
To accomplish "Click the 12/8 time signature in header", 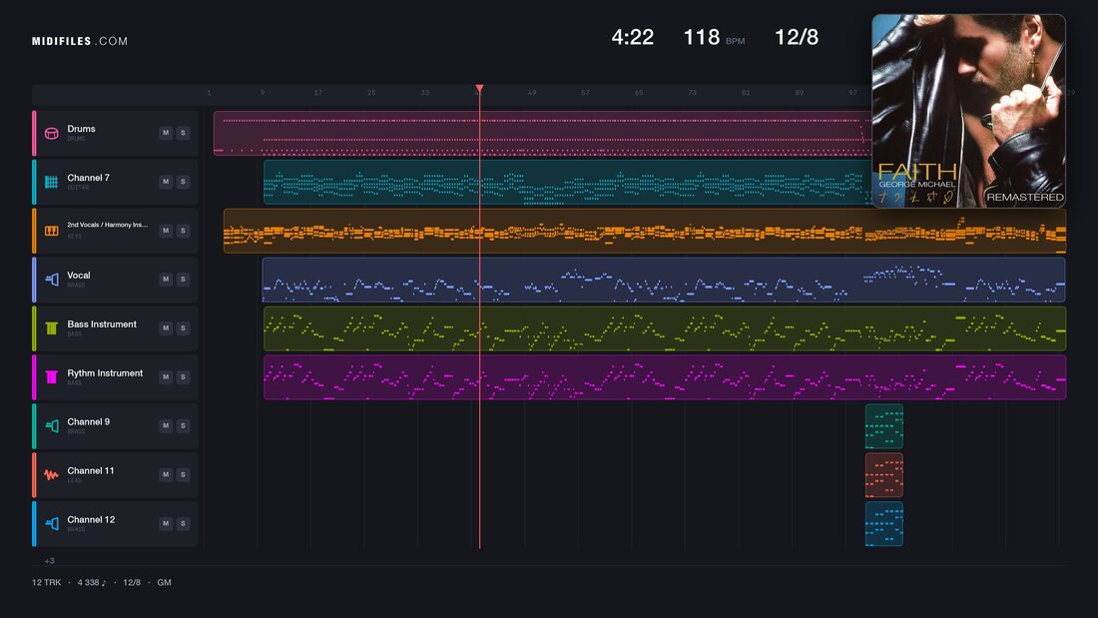I will point(797,37).
